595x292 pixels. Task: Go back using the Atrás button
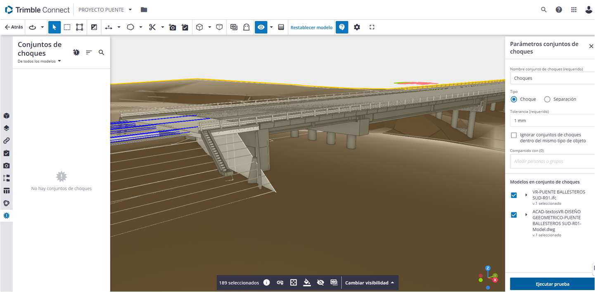click(14, 27)
